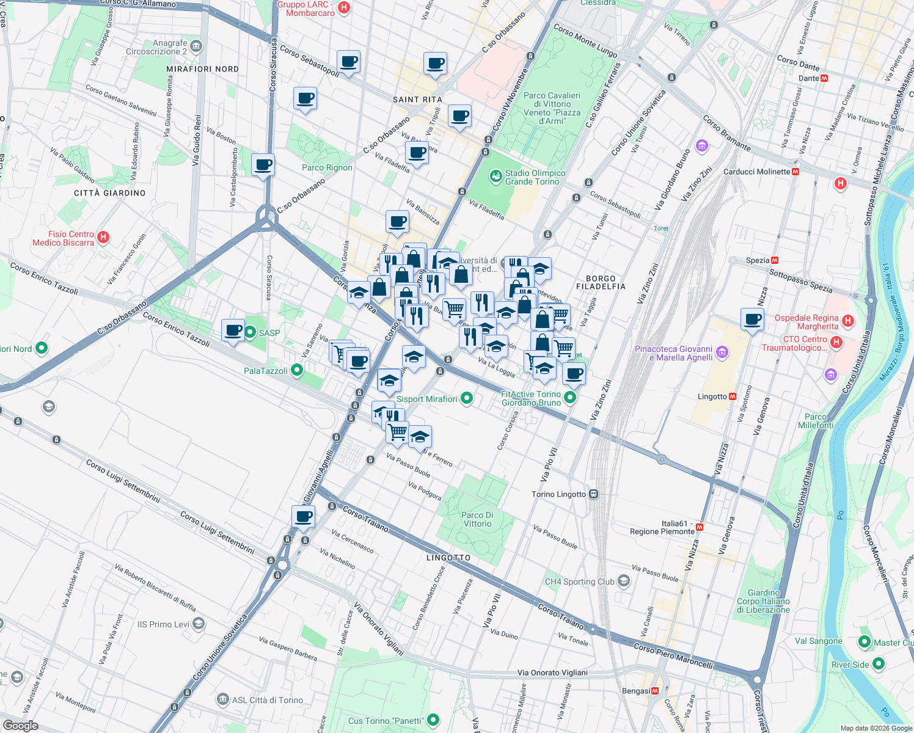Click a shopping bag marker in Borgo Filadelfia

(541, 319)
